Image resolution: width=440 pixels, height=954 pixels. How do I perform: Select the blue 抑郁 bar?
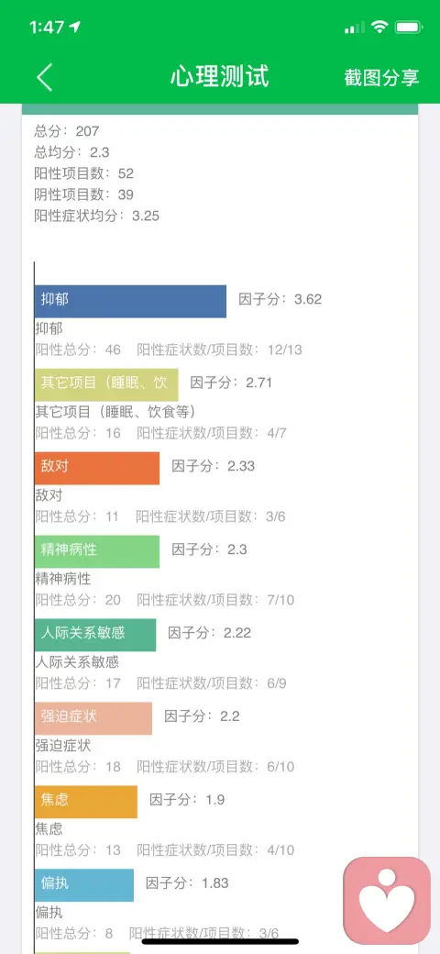[x=131, y=301]
